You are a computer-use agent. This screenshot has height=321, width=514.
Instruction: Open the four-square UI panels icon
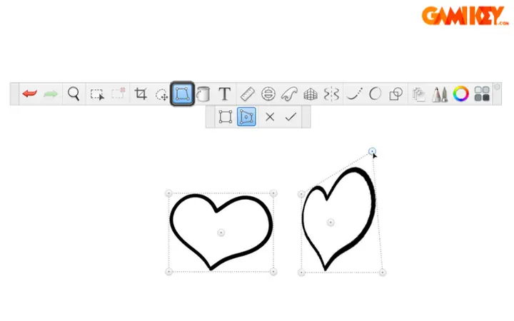click(482, 94)
